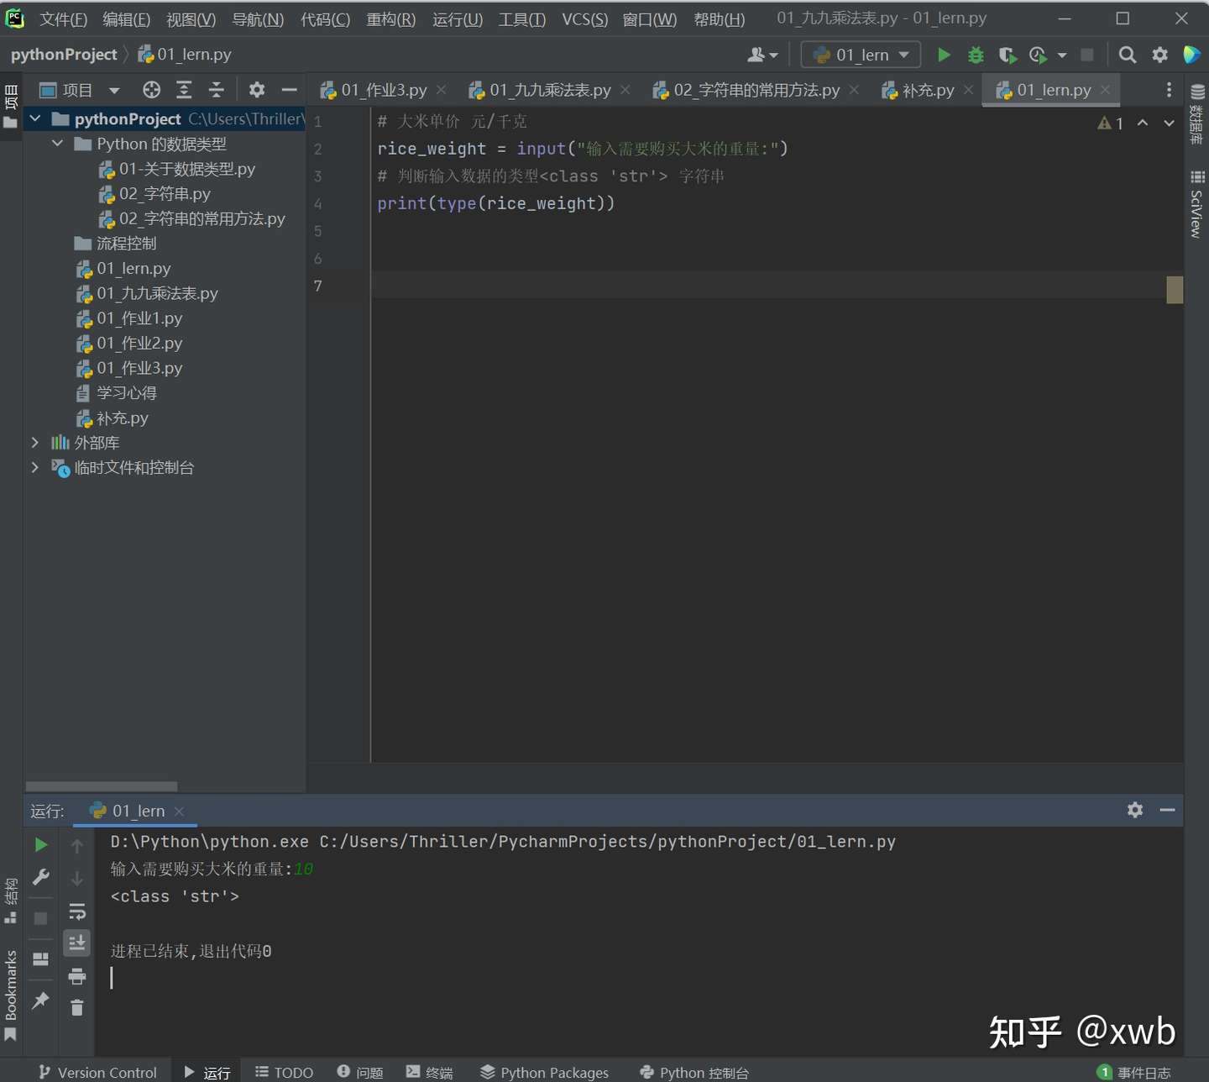Expand the 外部库 tree node
Image resolution: width=1209 pixels, height=1082 pixels.
point(35,443)
